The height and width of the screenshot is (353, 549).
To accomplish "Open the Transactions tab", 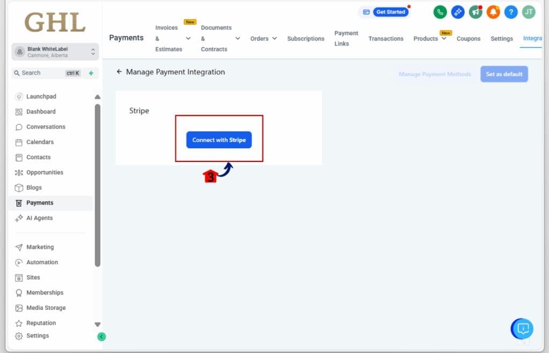I will 385,39.
